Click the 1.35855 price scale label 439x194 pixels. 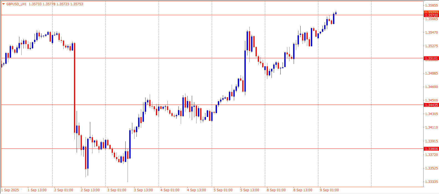[431, 6]
